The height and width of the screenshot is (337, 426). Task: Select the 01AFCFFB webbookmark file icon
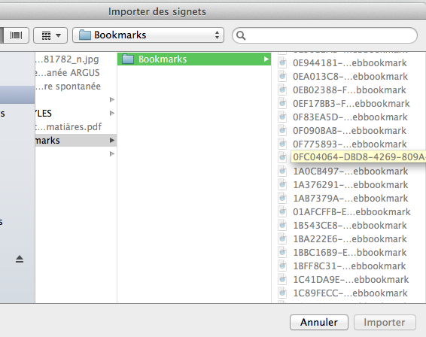click(x=282, y=212)
